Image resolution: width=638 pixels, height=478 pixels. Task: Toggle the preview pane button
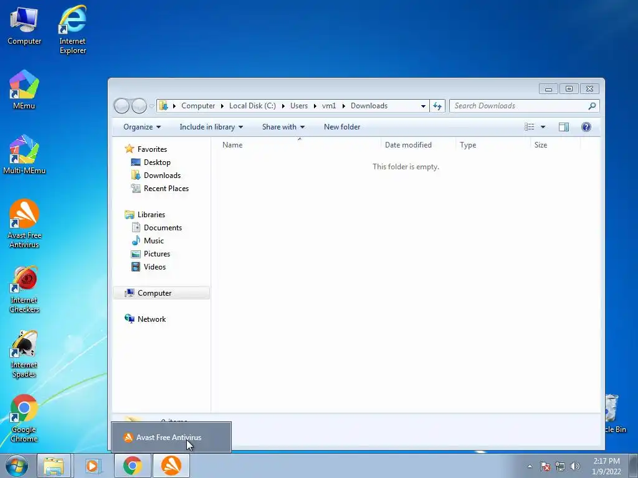click(x=563, y=127)
